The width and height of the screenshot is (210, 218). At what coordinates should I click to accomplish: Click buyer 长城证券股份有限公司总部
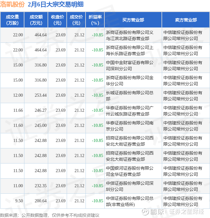130,96
